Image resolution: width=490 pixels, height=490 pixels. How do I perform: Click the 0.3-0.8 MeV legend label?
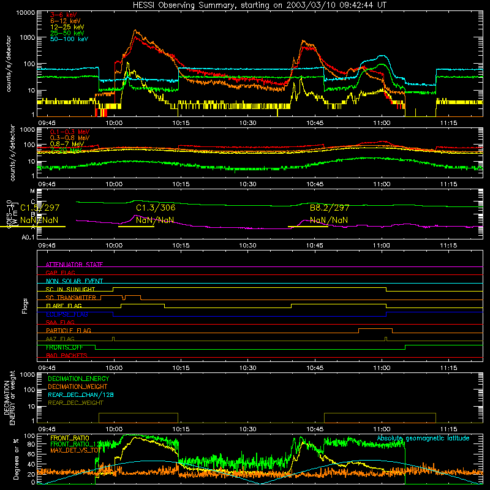70,138
